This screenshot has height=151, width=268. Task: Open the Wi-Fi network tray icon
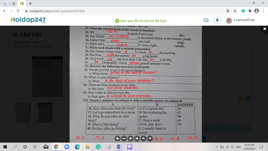tap(227, 147)
